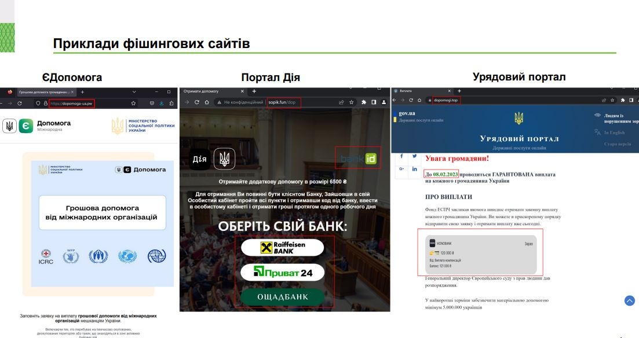Choose Приват24 bank
The width and height of the screenshot is (639, 338).
coord(282,273)
